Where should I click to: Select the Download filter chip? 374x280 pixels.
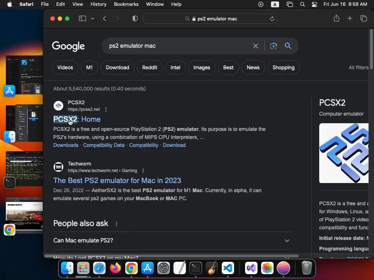(117, 67)
